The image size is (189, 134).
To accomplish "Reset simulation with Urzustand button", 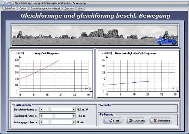I will pyautogui.click(x=136, y=121).
